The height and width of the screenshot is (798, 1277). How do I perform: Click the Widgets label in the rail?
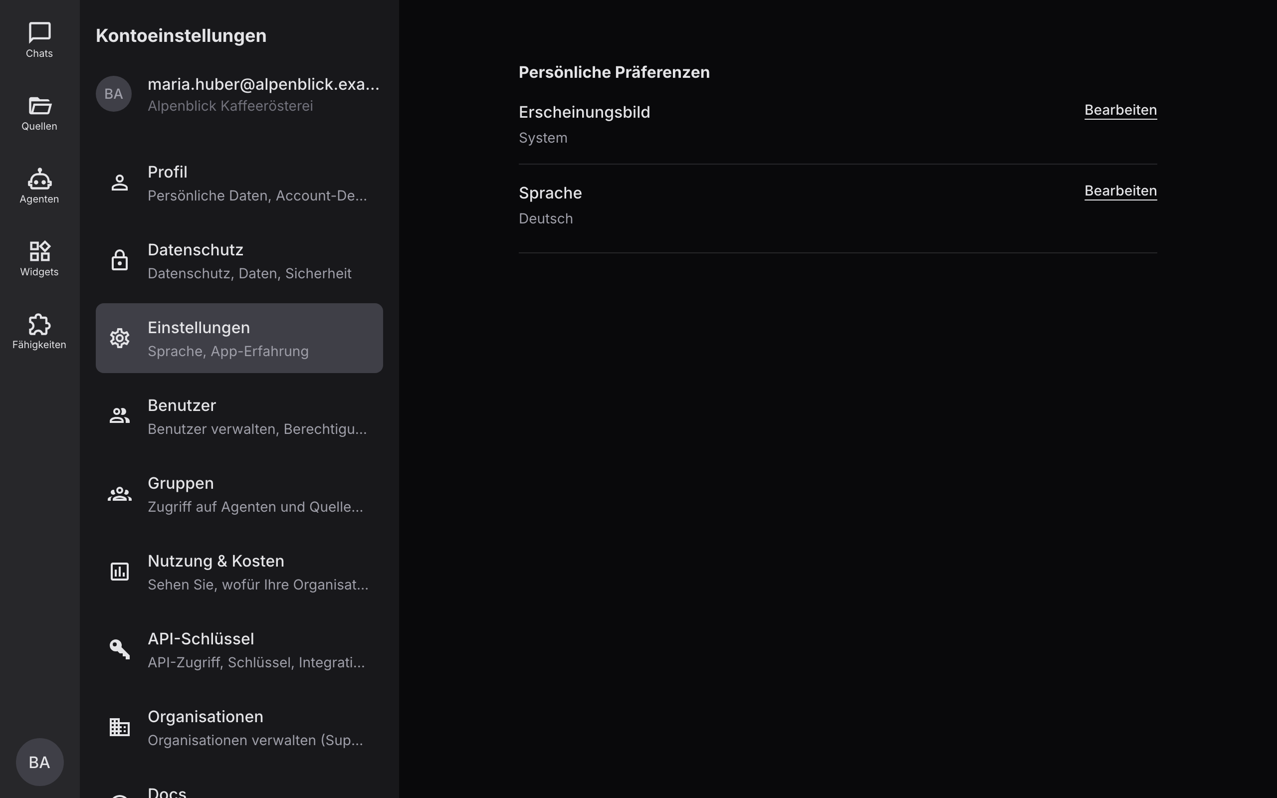[x=39, y=272]
